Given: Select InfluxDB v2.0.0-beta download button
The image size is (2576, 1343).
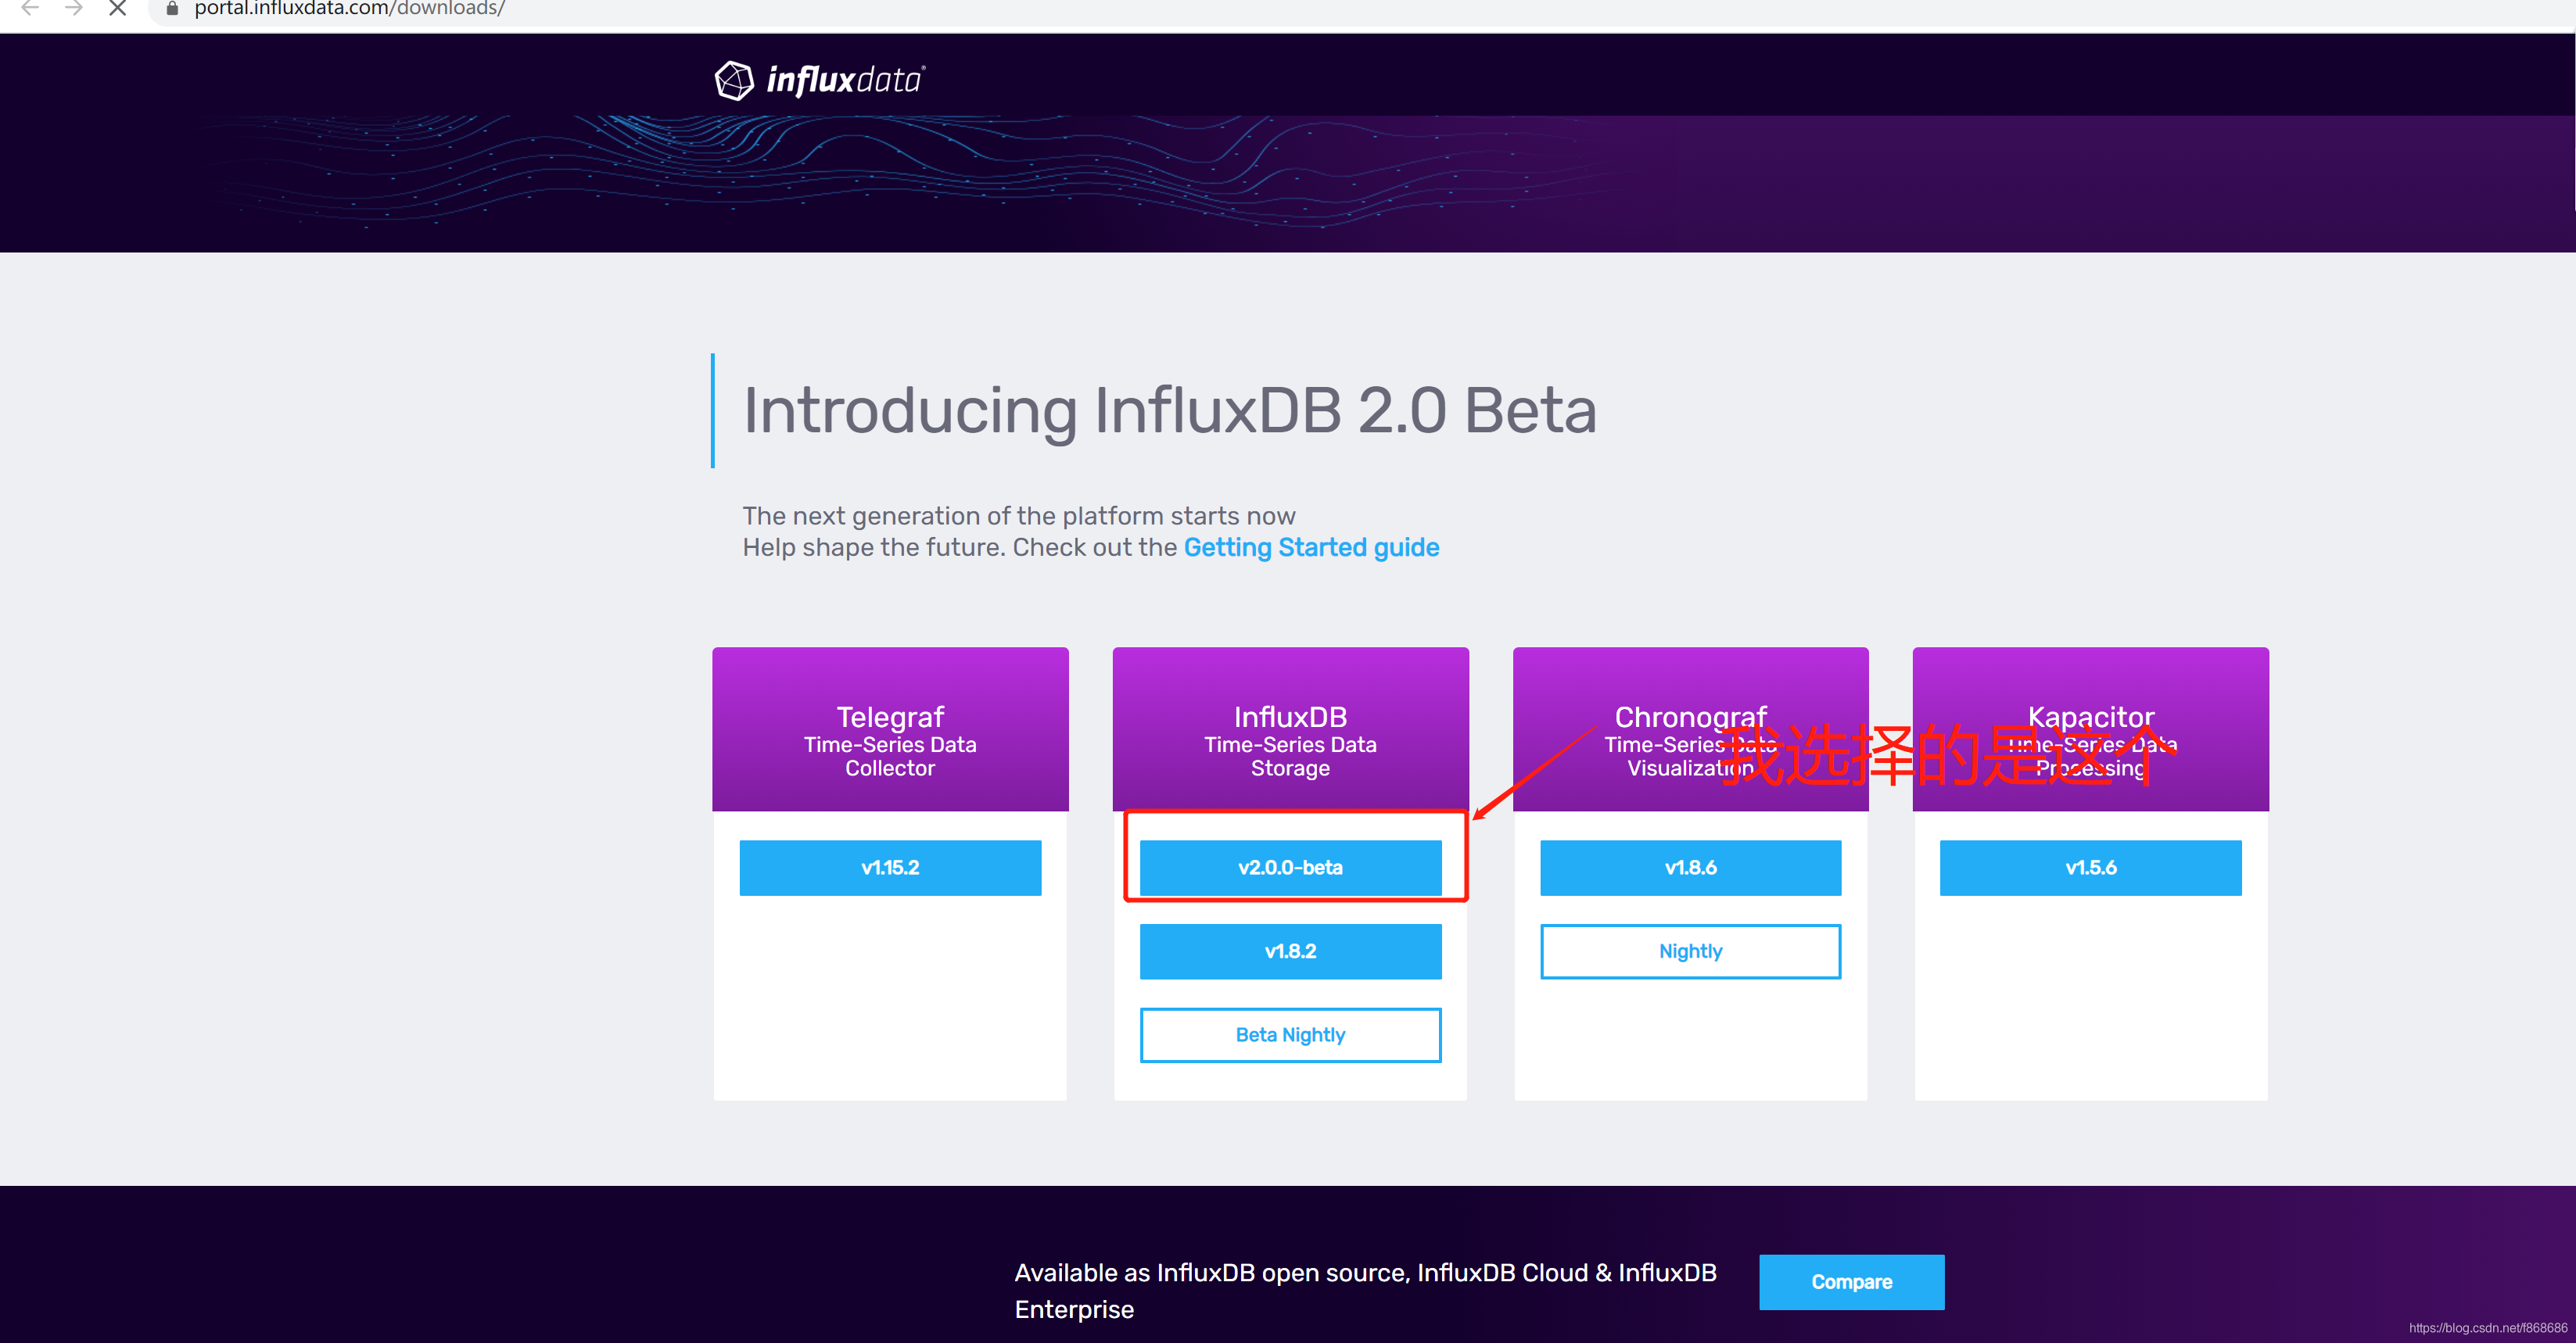Looking at the screenshot, I should 1290,868.
